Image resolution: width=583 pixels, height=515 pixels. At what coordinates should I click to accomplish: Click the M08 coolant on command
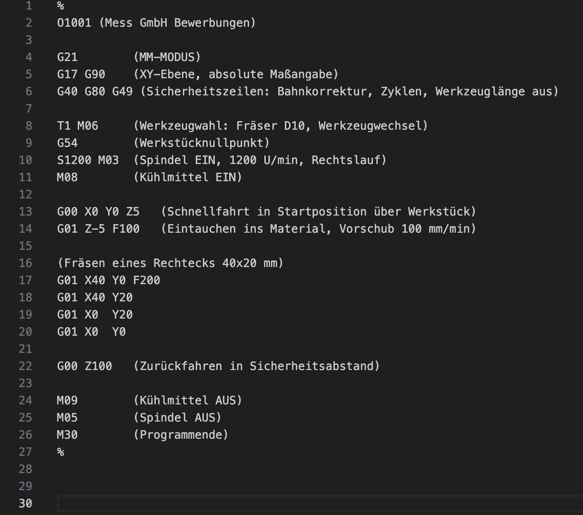67,177
